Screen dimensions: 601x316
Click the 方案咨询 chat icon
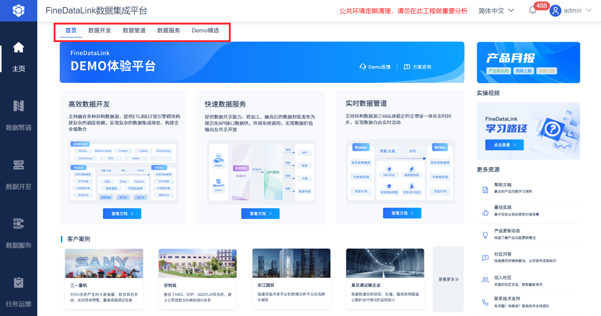[x=407, y=67]
